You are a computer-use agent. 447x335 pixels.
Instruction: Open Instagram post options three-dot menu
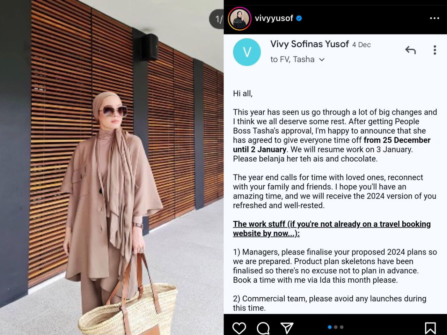(x=434, y=18)
